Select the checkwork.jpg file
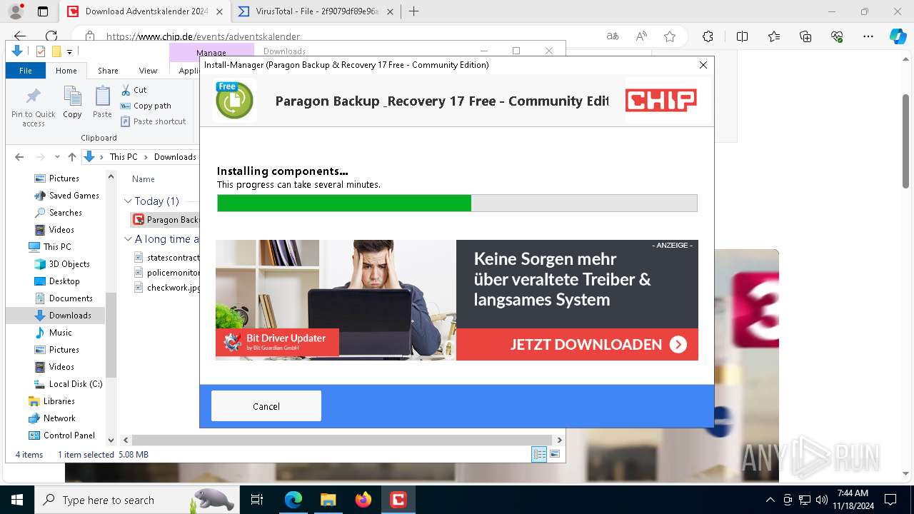Viewport: 914px width, 514px height. coord(167,288)
